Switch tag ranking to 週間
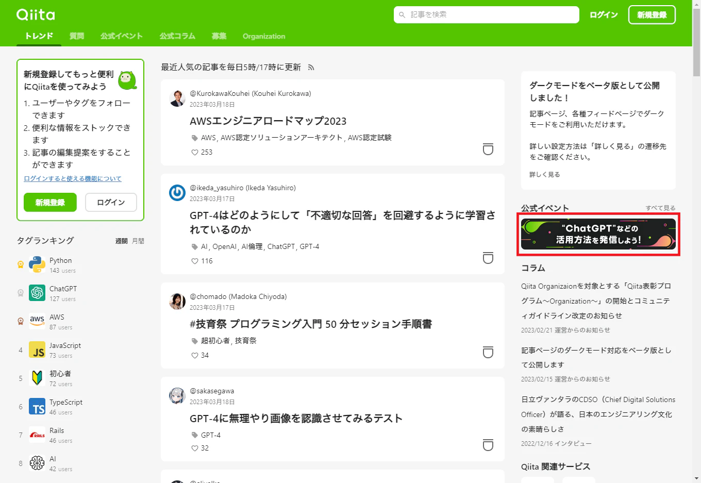Image resolution: width=701 pixels, height=483 pixels. tap(122, 241)
